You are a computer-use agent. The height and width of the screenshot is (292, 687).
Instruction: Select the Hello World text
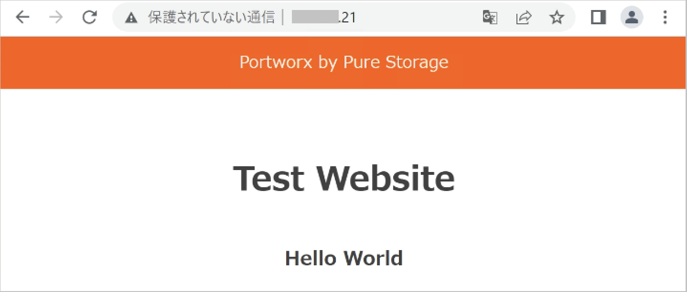coord(344,258)
